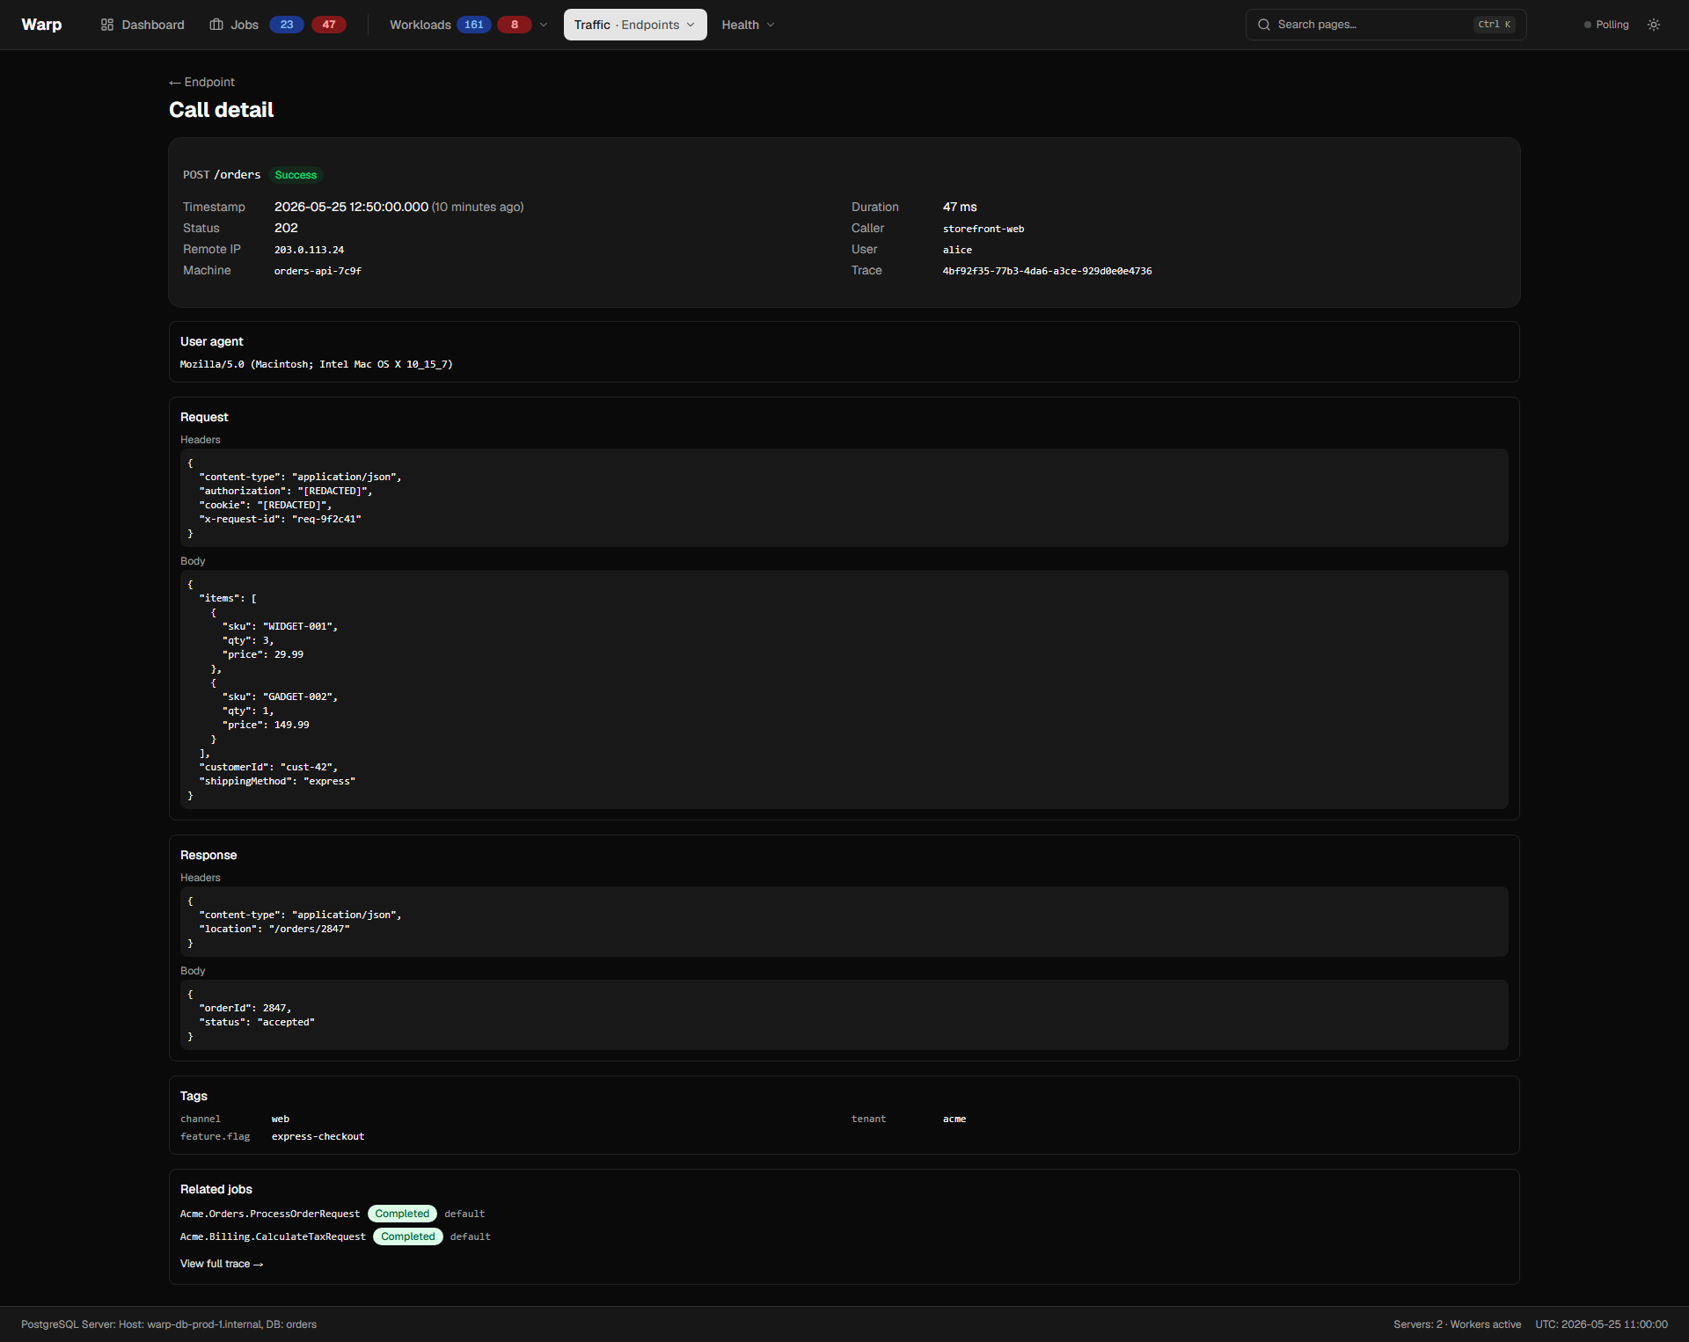Select the remote IP 203.0.113.24

309,250
